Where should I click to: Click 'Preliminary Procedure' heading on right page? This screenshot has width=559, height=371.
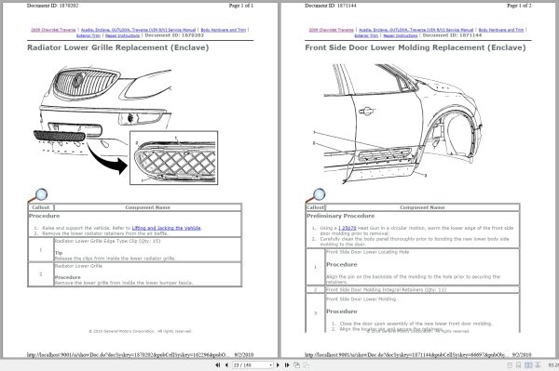340,216
